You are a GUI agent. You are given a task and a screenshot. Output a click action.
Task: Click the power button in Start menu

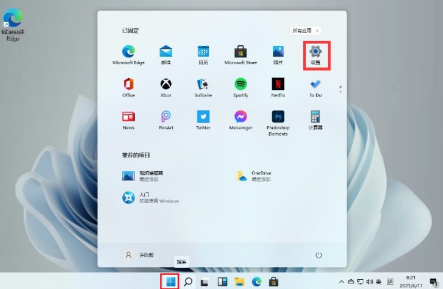[x=318, y=255]
